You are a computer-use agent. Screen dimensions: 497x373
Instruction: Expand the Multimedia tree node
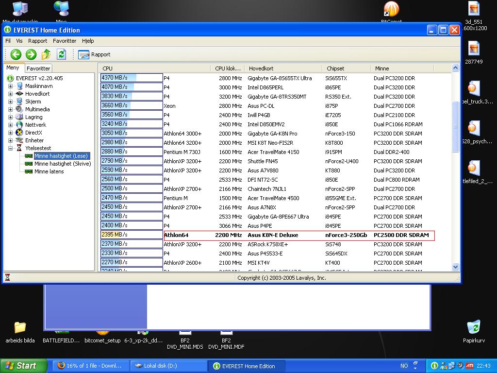click(x=11, y=109)
